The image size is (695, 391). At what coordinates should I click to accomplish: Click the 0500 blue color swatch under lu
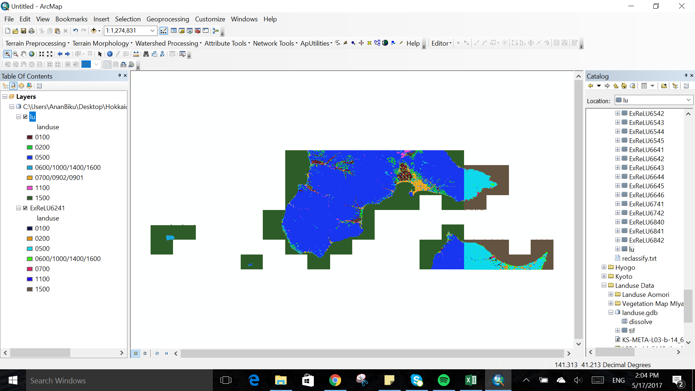coord(30,157)
